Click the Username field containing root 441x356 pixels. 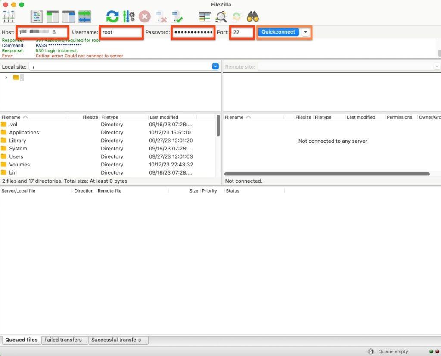(121, 32)
